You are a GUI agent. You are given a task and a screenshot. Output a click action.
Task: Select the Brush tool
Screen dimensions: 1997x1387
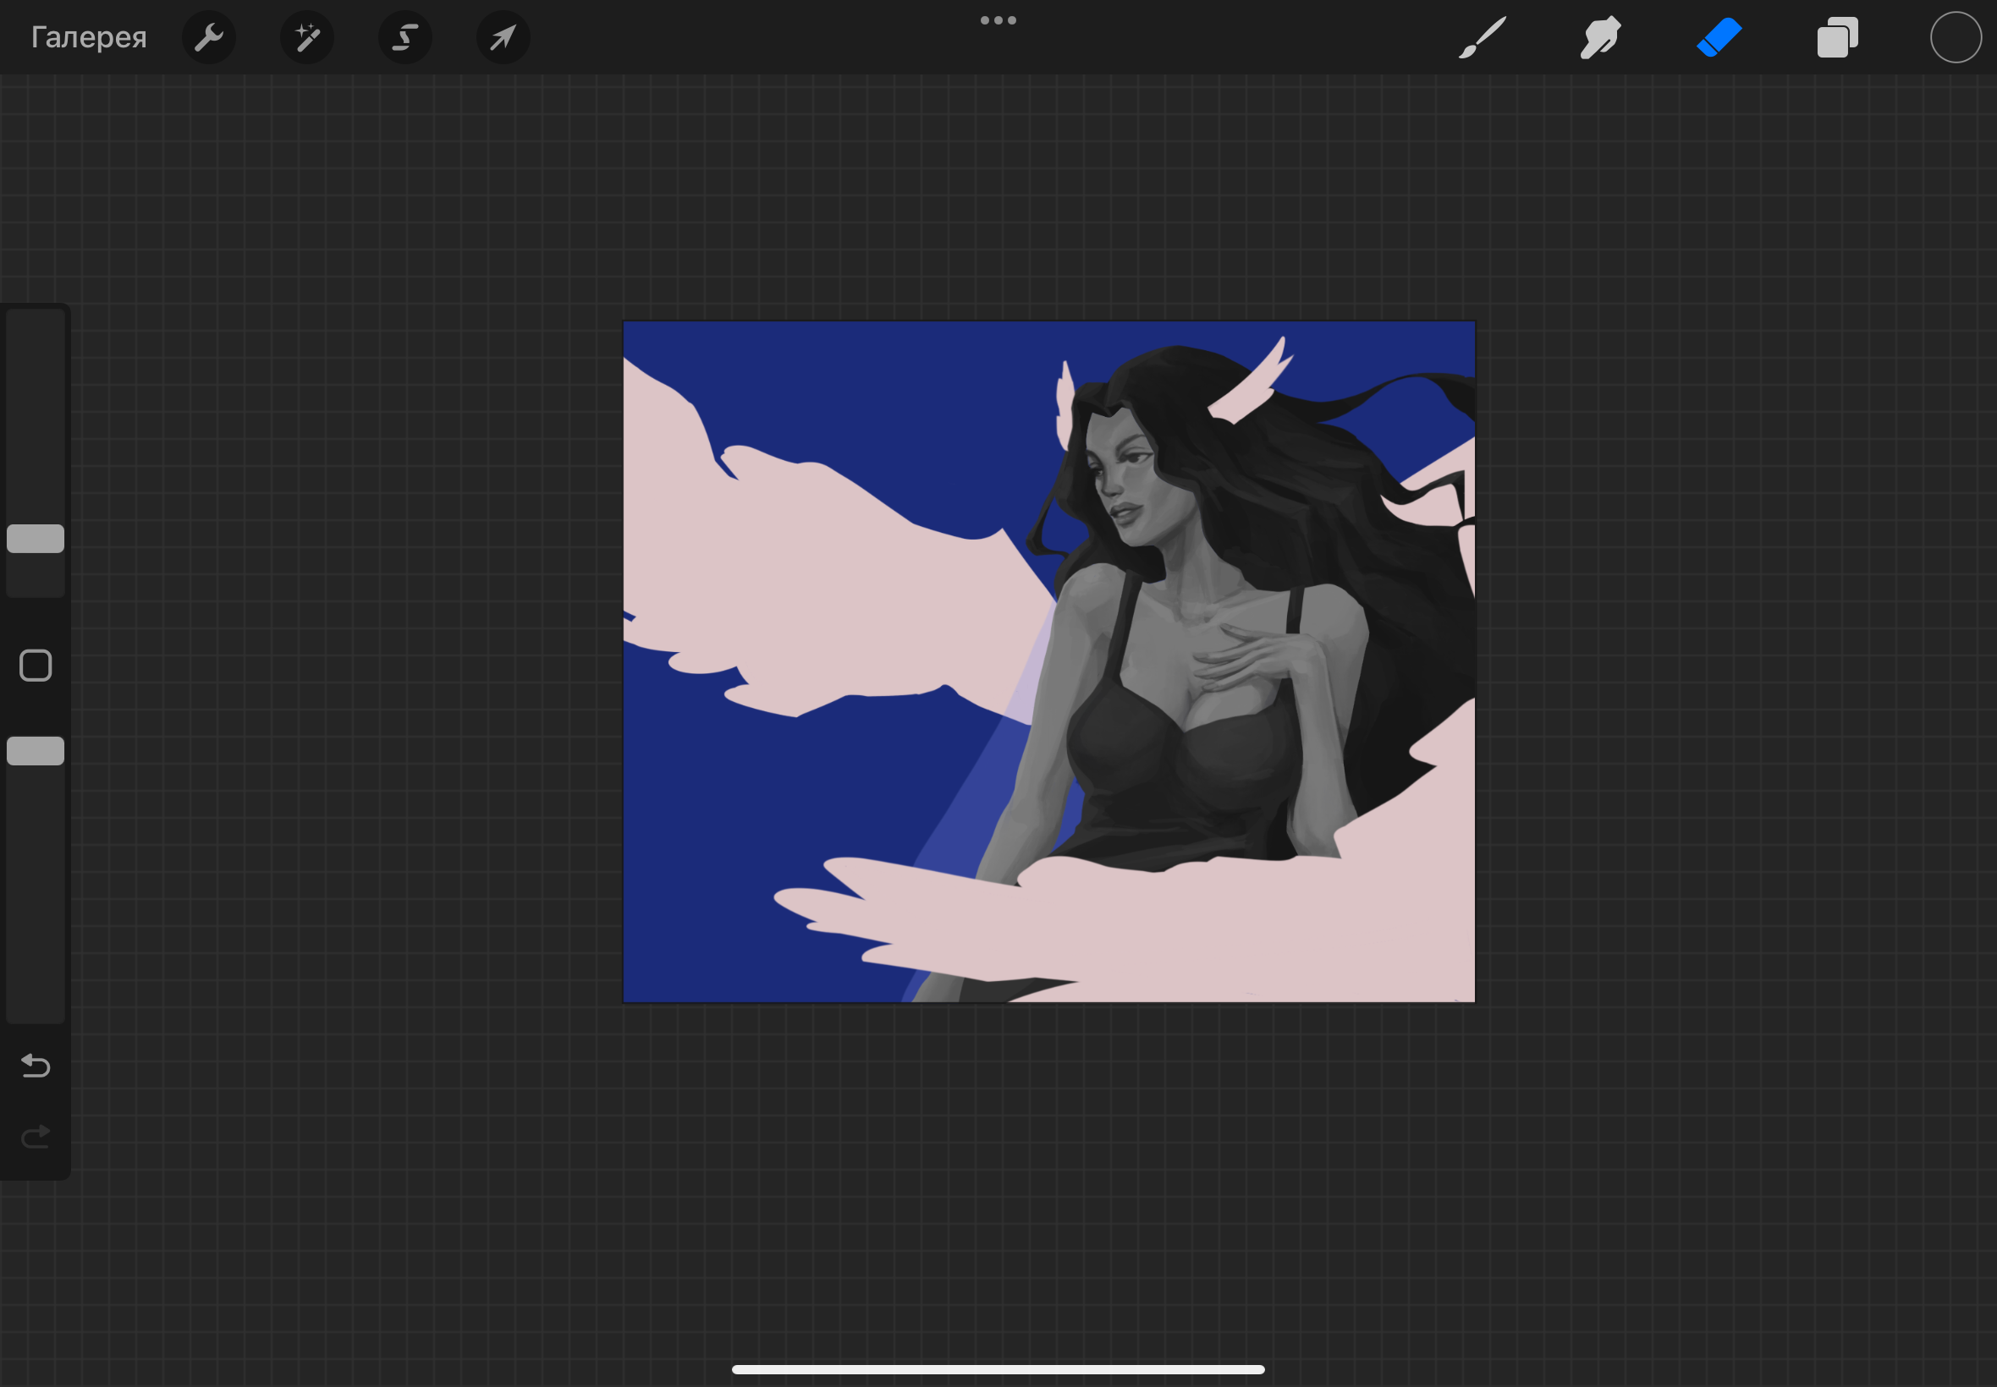pyautogui.click(x=1483, y=37)
